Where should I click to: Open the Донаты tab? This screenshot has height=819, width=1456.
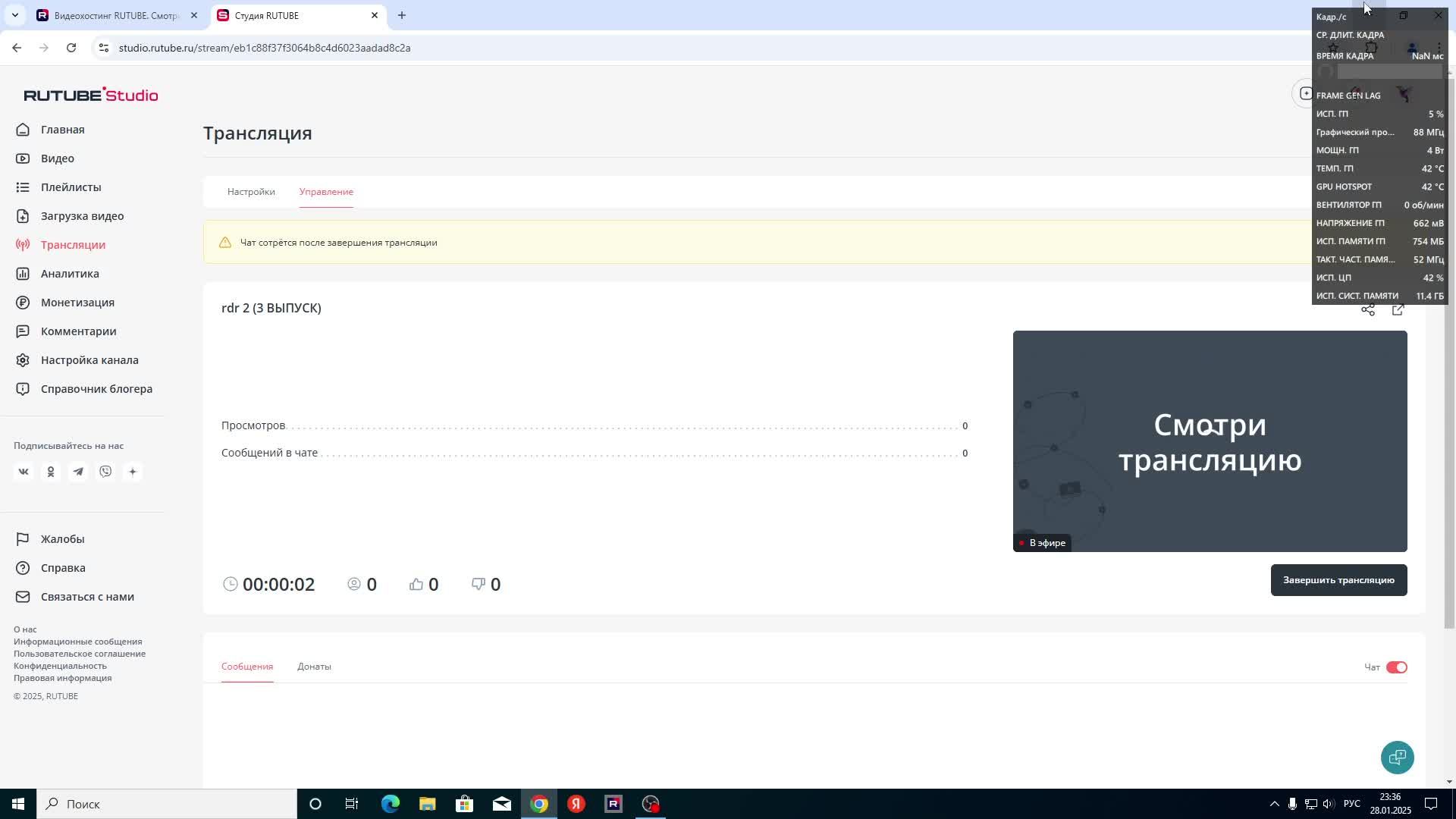coord(314,667)
